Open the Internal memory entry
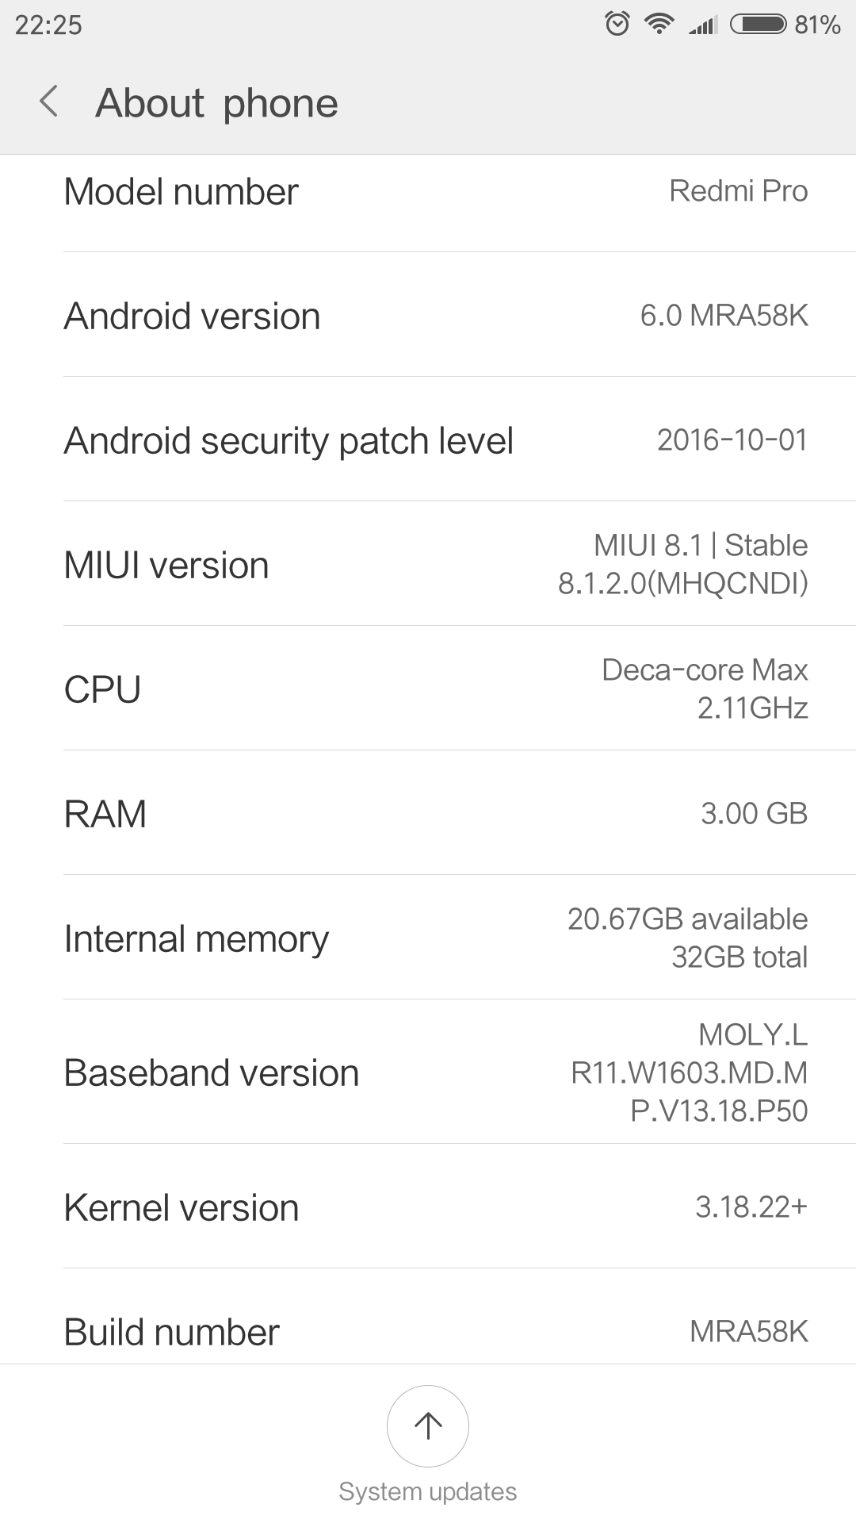The height and width of the screenshot is (1523, 856). click(428, 938)
